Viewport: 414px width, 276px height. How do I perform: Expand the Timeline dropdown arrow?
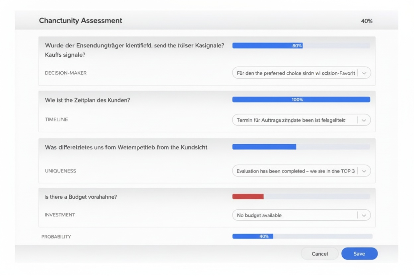tap(364, 120)
